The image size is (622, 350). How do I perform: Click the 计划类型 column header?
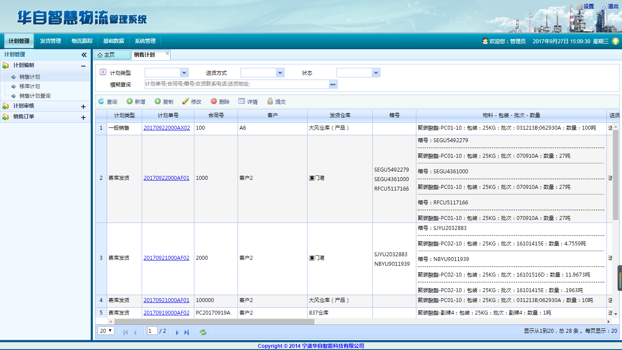(x=124, y=115)
